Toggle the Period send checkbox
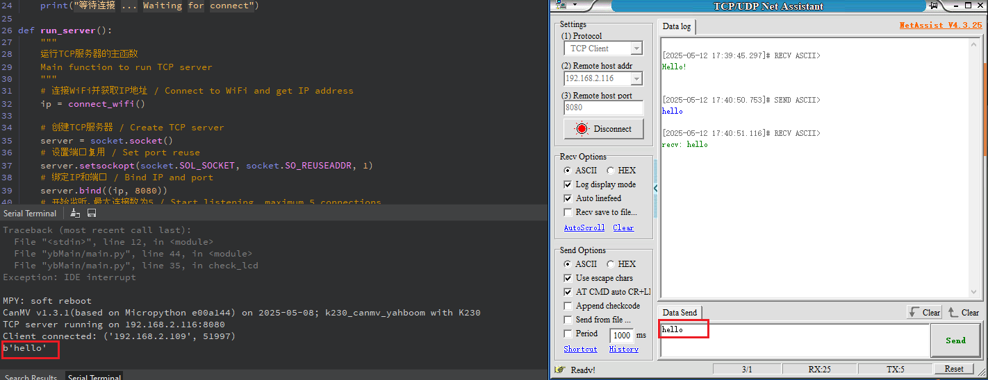Image resolution: width=988 pixels, height=380 pixels. [568, 334]
